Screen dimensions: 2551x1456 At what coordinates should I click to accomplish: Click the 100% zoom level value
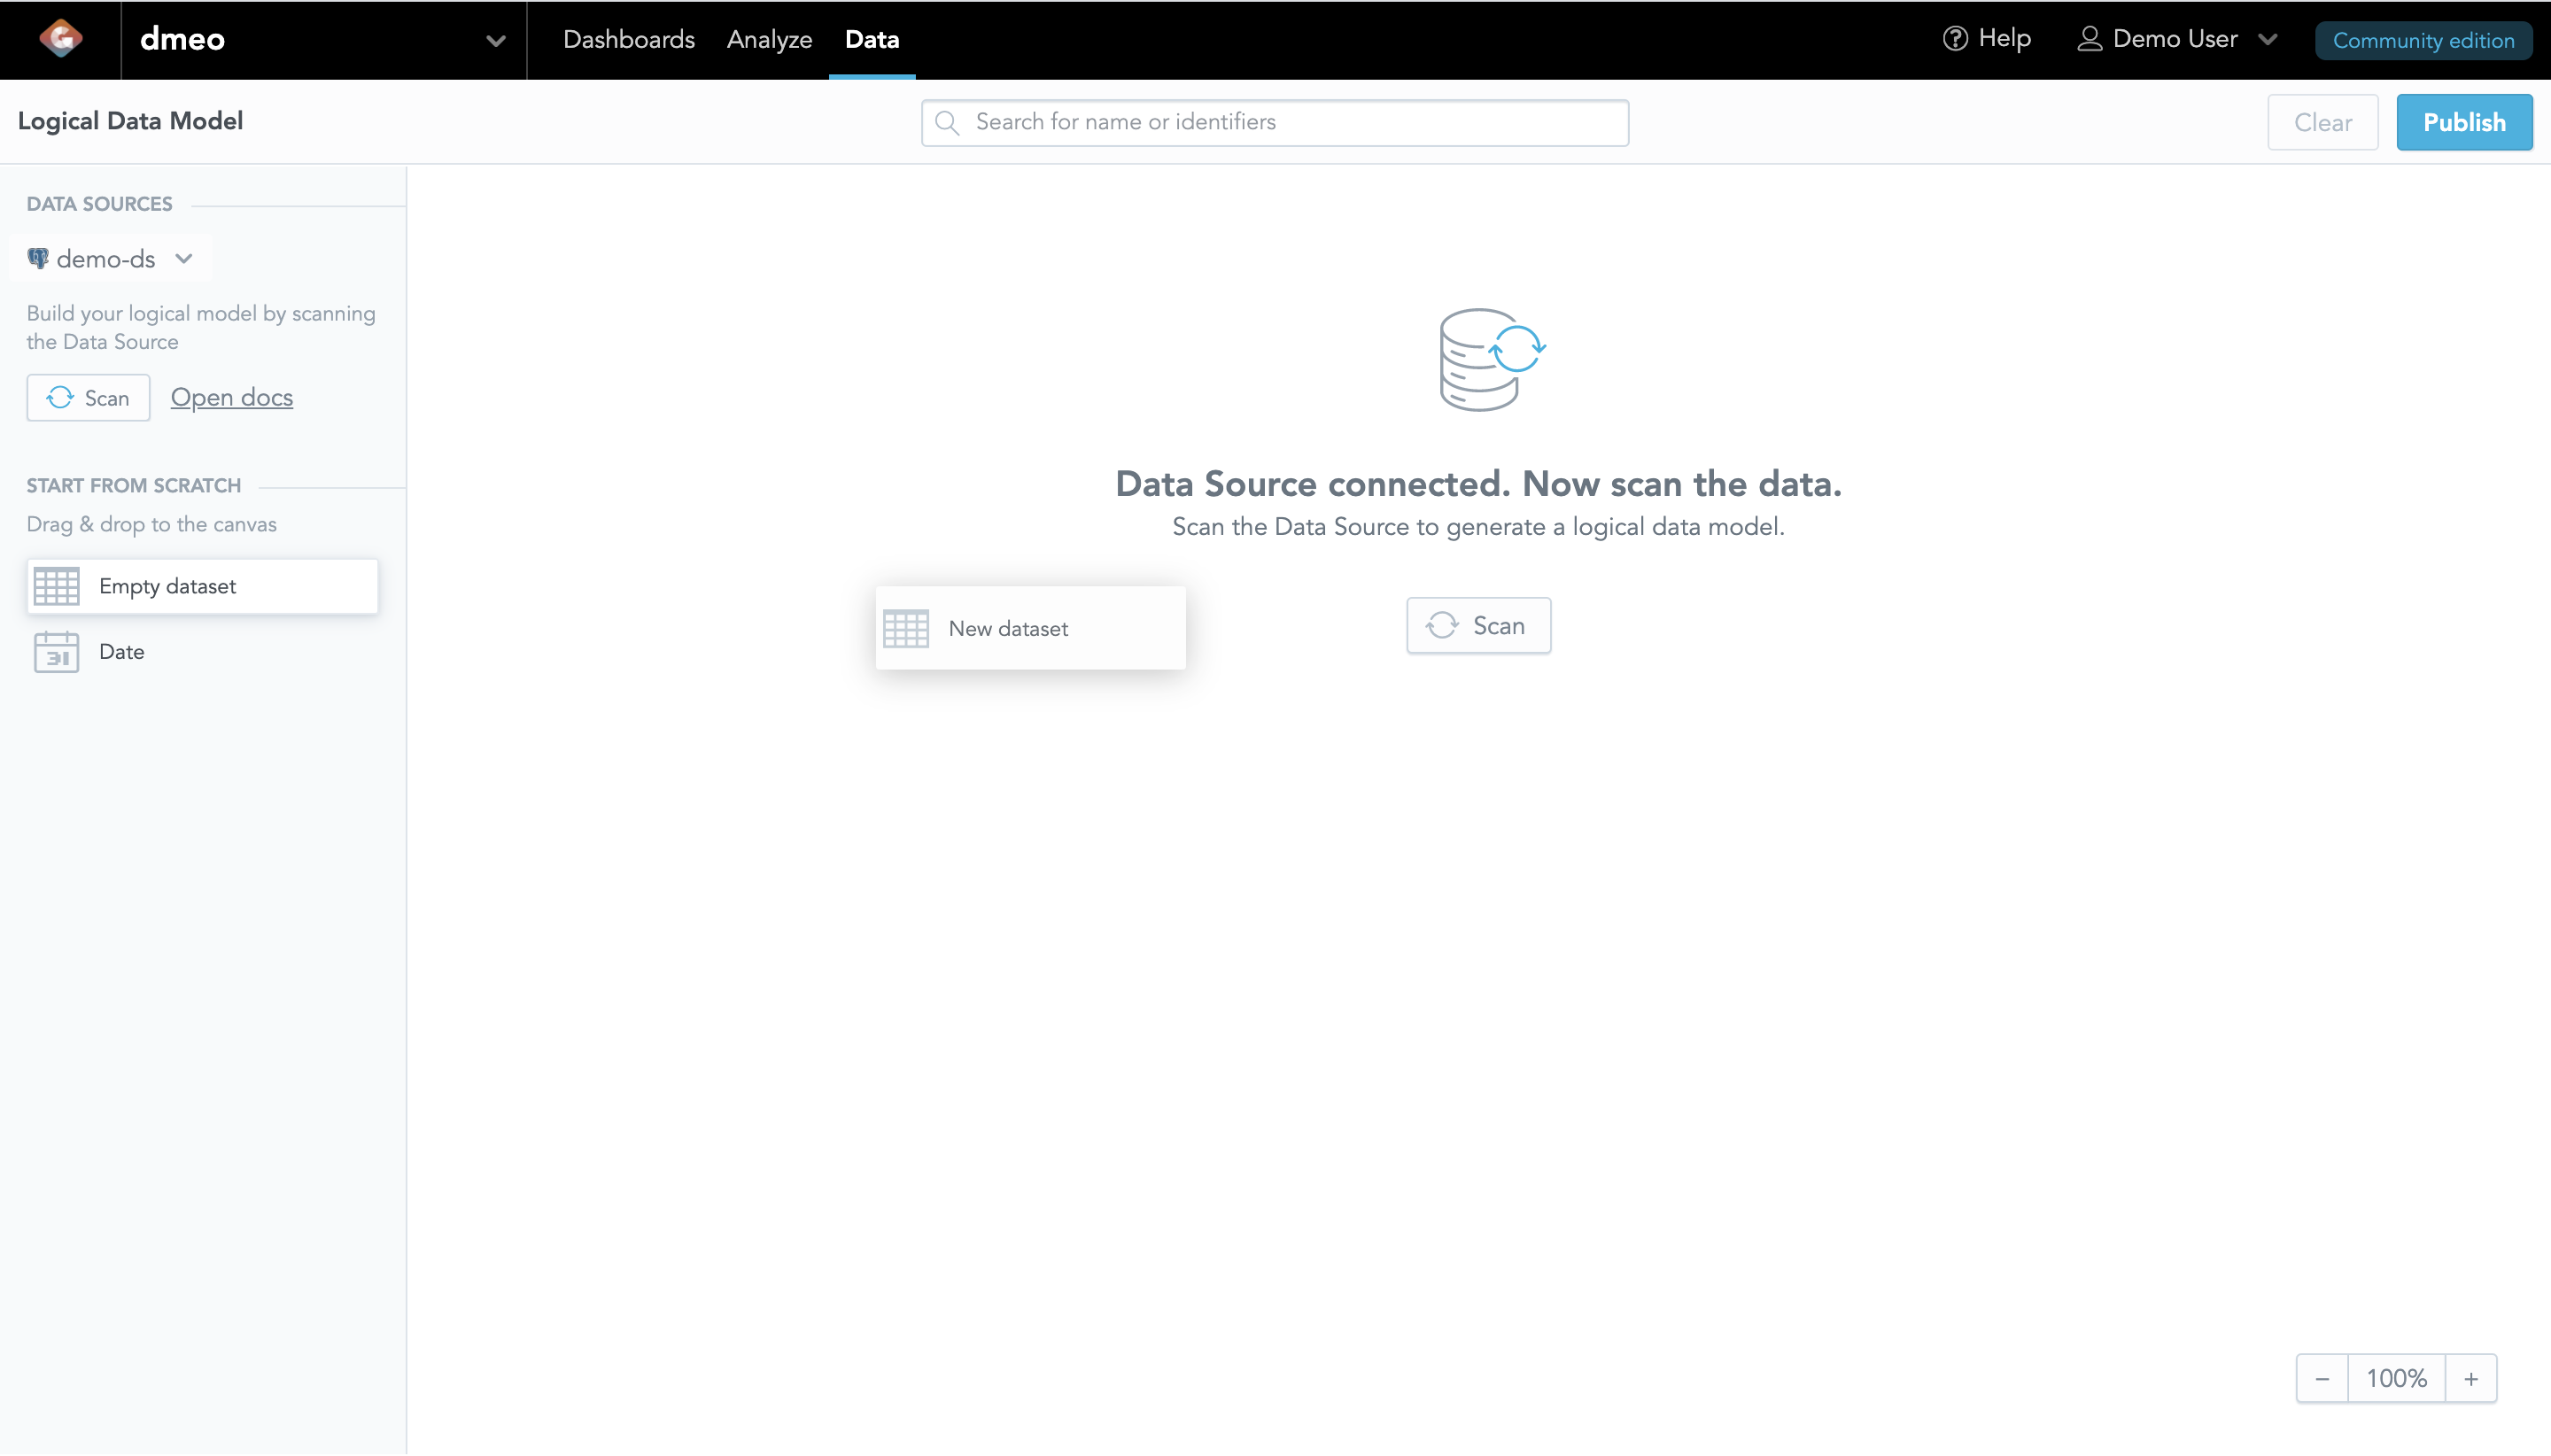point(2396,1379)
